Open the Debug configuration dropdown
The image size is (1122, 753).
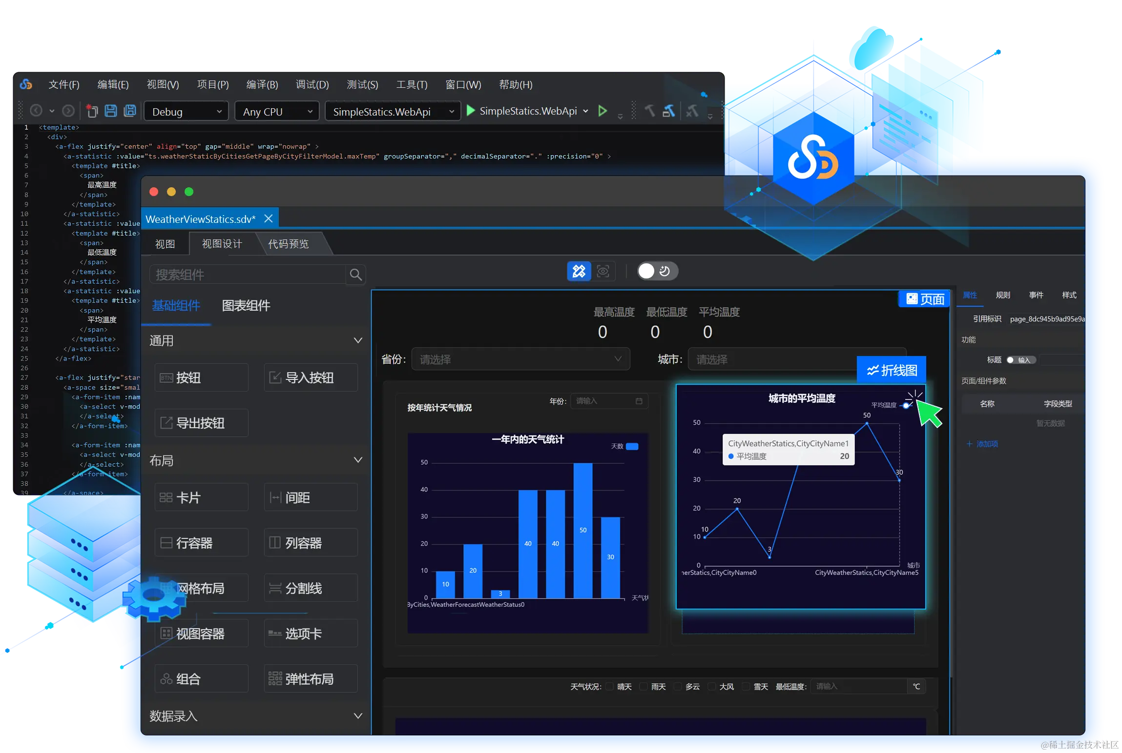click(x=187, y=112)
